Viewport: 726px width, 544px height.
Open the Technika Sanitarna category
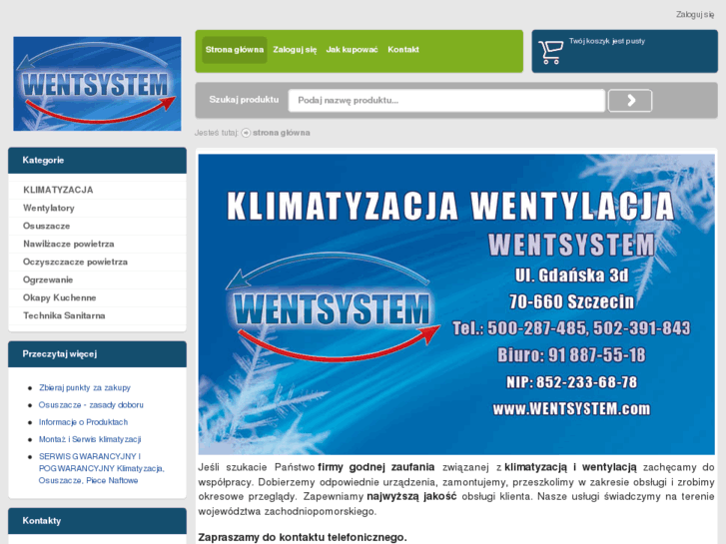point(64,315)
